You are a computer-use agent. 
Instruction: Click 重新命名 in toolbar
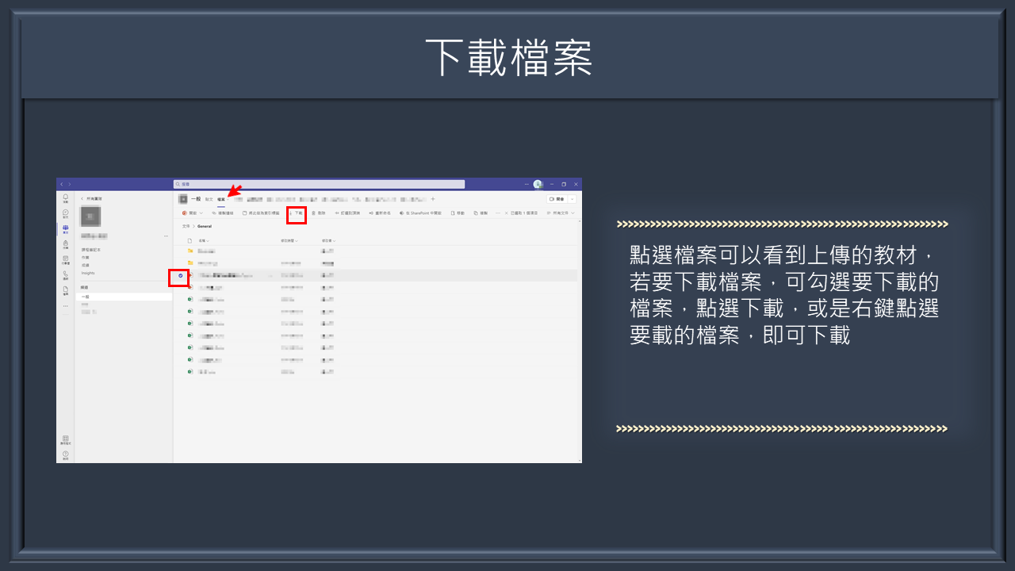tap(380, 213)
